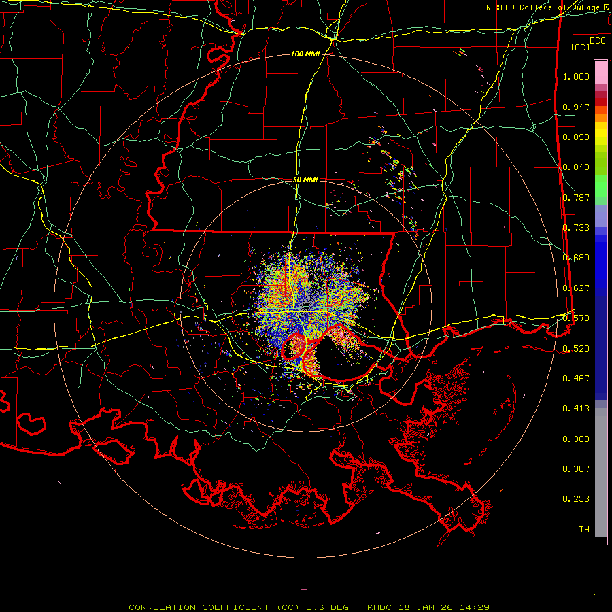The height and width of the screenshot is (612, 612).
Task: Select the 0.467 legend value
Action: click(576, 379)
